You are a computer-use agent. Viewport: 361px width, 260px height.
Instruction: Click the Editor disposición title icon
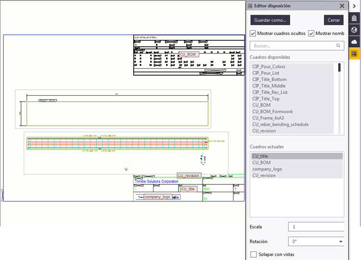click(x=250, y=6)
